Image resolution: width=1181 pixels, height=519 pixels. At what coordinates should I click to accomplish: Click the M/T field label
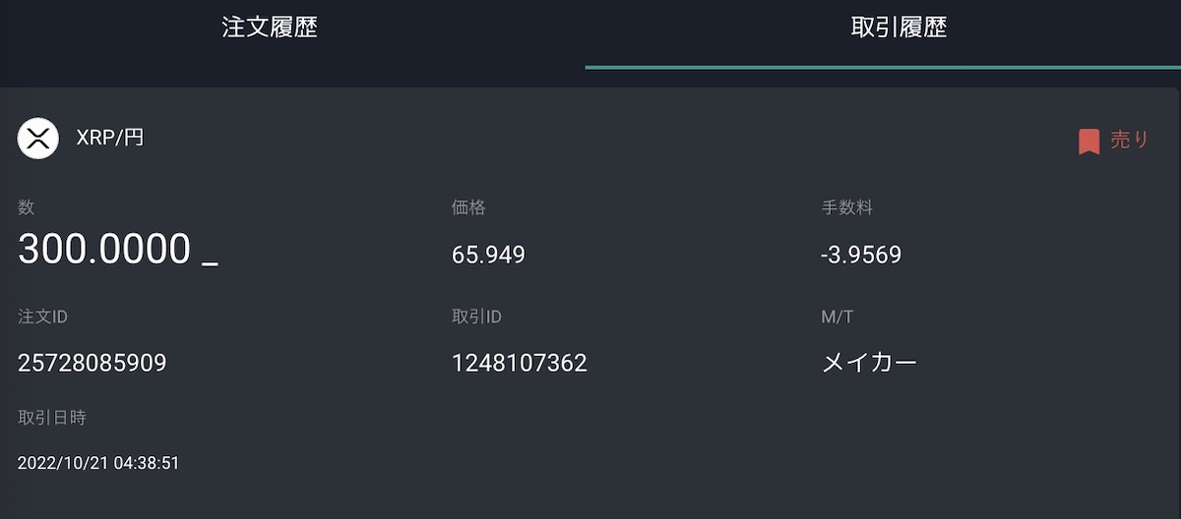point(836,317)
